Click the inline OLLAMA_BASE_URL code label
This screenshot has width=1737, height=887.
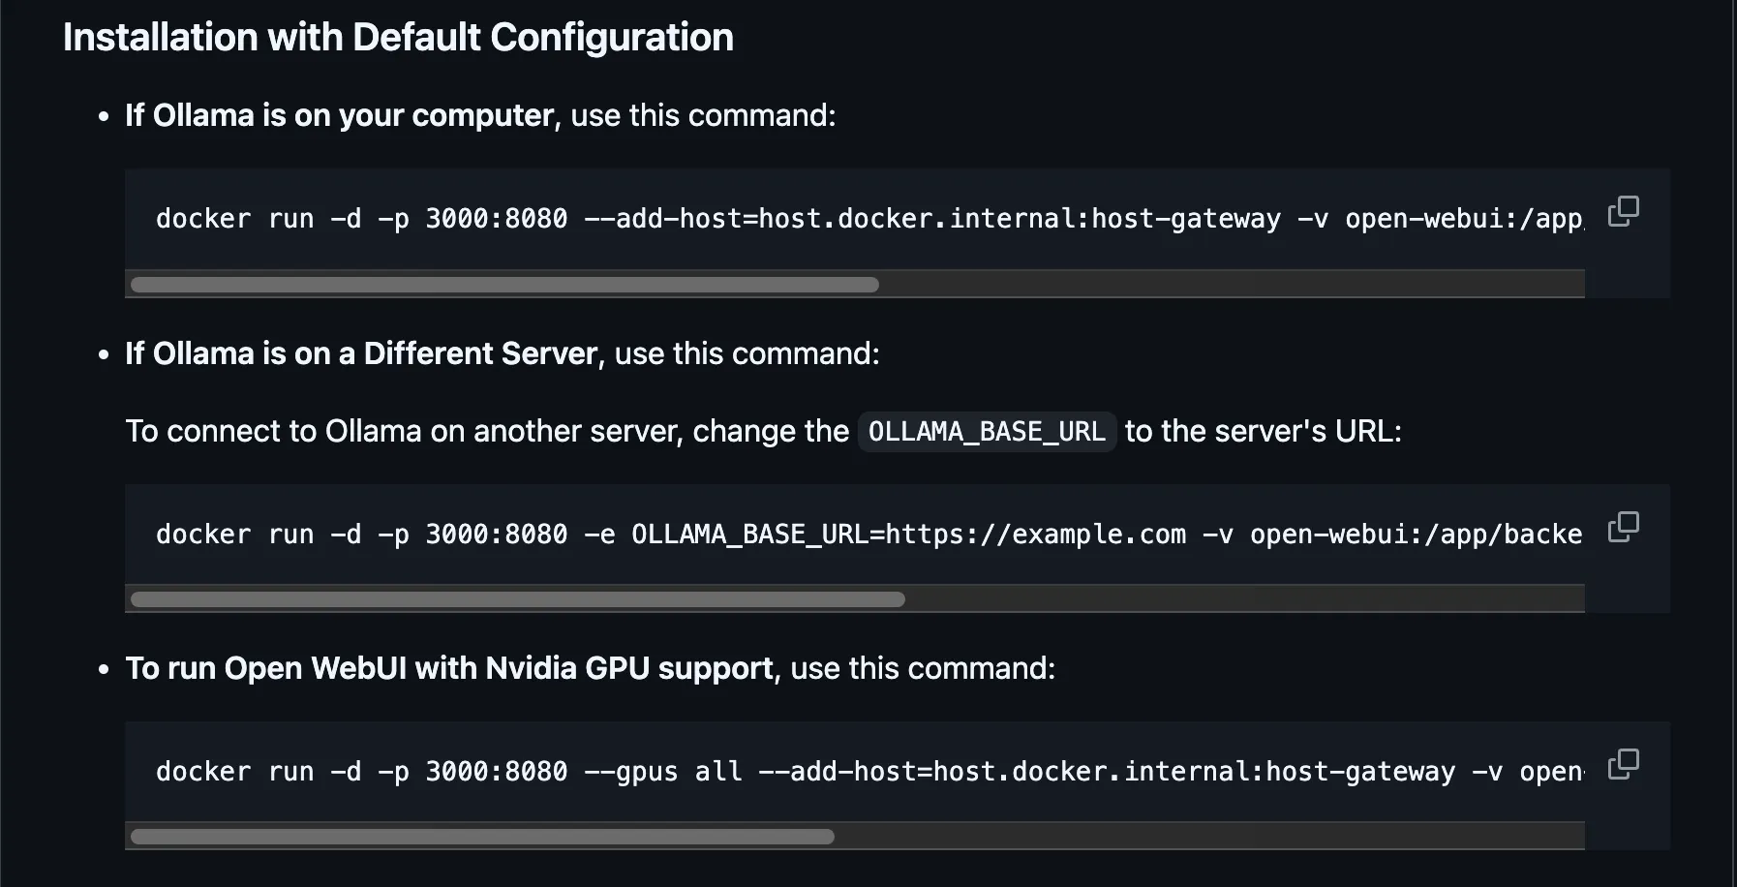pos(986,432)
